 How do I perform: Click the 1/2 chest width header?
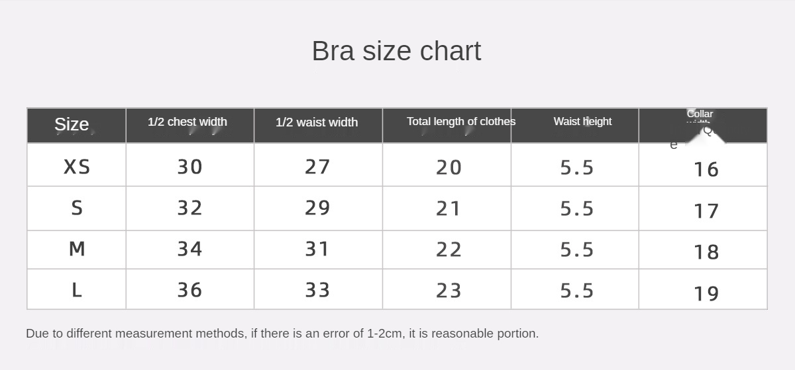(187, 122)
